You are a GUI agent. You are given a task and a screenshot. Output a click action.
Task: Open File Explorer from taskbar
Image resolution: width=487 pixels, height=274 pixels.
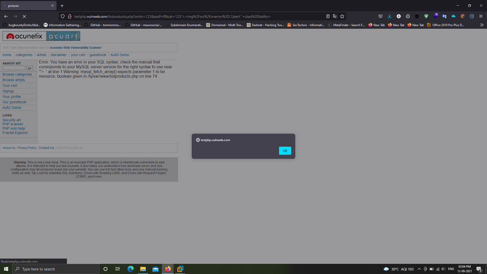point(143,269)
